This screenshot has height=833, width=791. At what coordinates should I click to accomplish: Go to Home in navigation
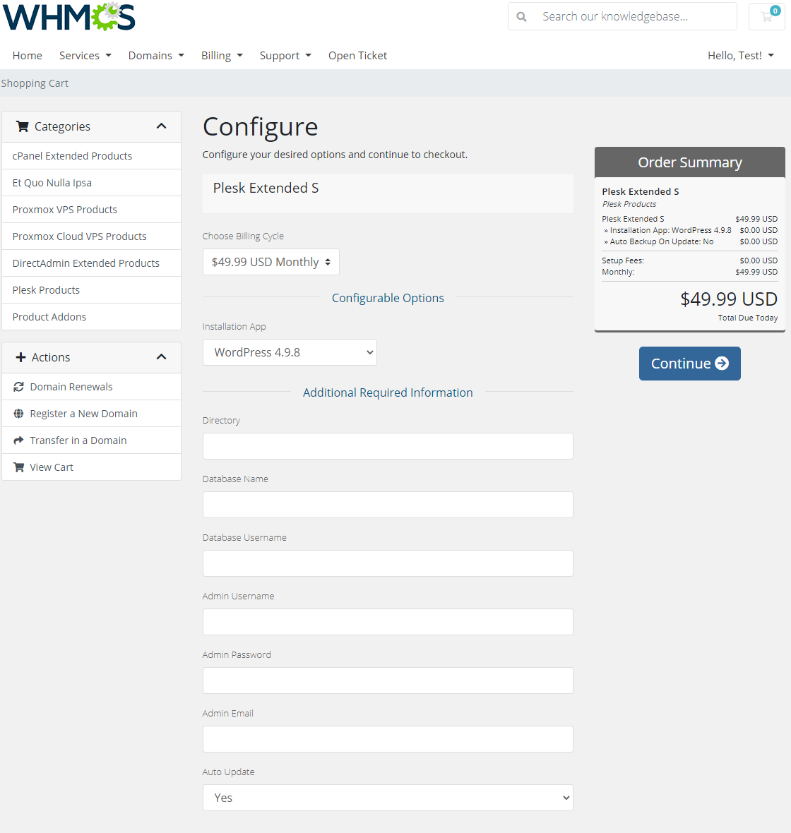27,56
